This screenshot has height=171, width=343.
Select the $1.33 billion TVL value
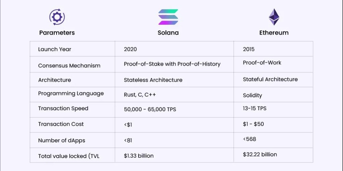click(139, 156)
